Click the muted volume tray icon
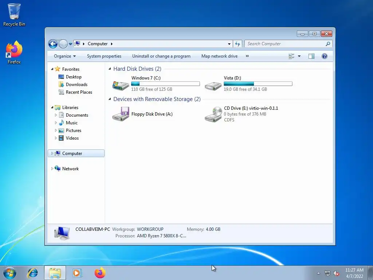The width and height of the screenshot is (373, 280). [x=336, y=273]
